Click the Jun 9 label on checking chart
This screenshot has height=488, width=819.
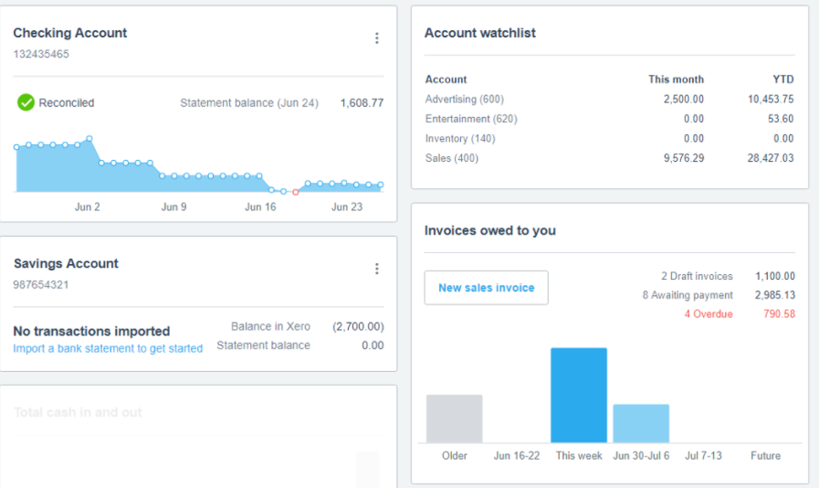tap(173, 207)
